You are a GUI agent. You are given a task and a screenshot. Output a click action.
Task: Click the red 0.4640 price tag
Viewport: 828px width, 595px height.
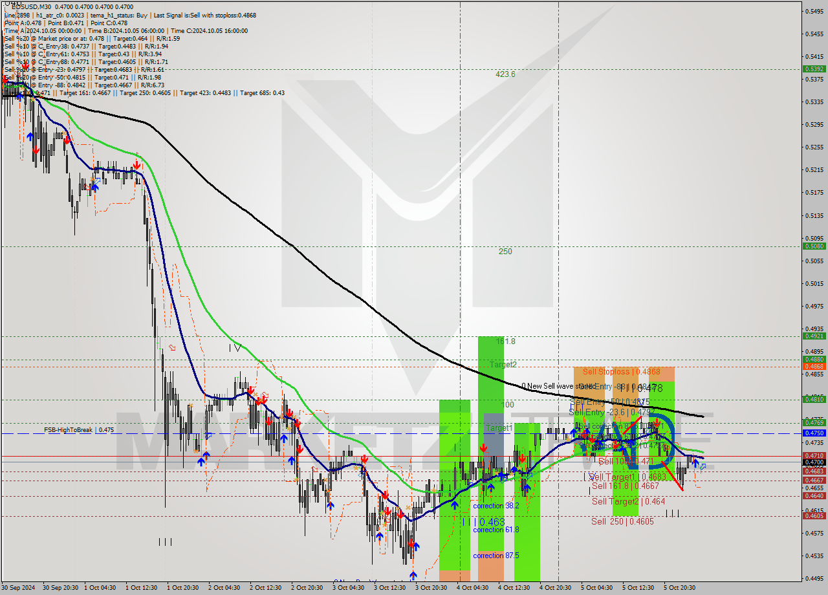(814, 495)
